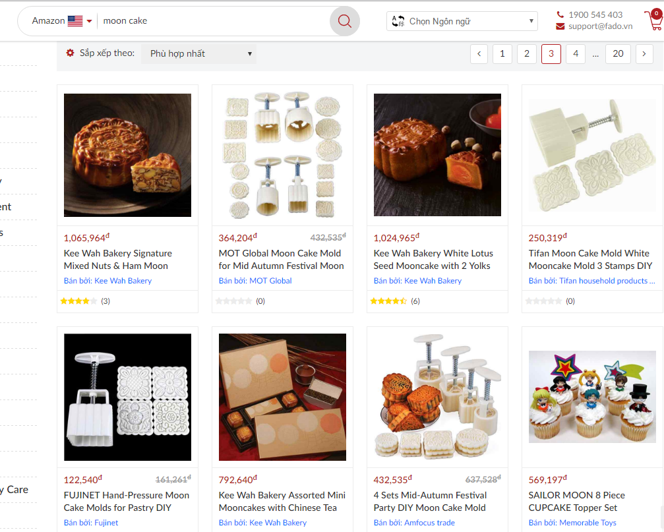Open SAILOR MOON 8 Piece CUPCAKE Topper title
The width and height of the screenshot is (664, 532).
(577, 502)
